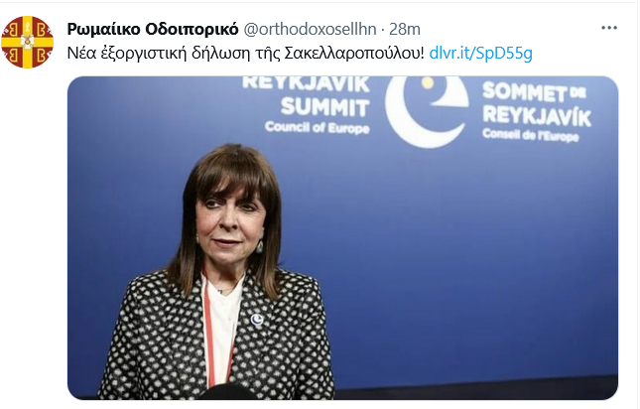Open the dlvr.it/SpD55g link
Viewport: 640px width, 409px height.
tap(481, 53)
